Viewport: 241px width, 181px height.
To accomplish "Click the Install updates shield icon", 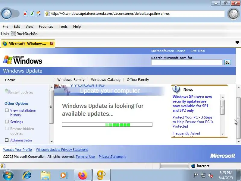I will [7, 91].
